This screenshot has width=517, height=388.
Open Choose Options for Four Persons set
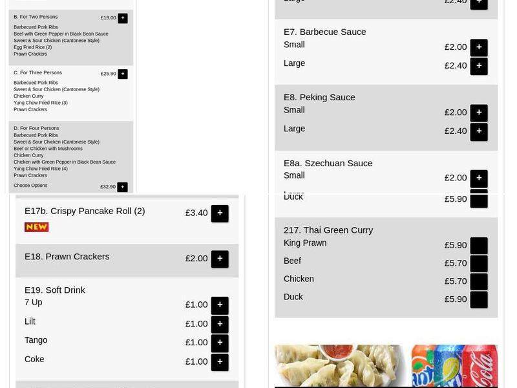(123, 186)
